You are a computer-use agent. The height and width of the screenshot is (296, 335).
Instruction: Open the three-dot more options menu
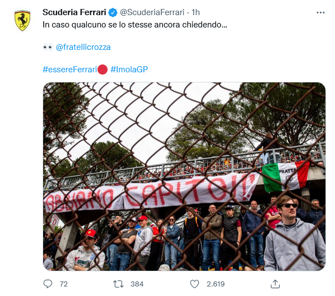tap(320, 13)
